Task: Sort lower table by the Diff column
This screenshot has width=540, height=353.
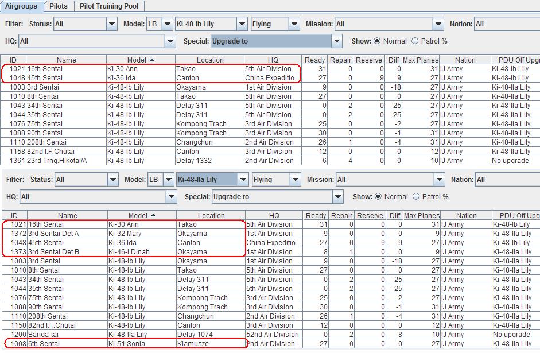Action: tap(394, 215)
